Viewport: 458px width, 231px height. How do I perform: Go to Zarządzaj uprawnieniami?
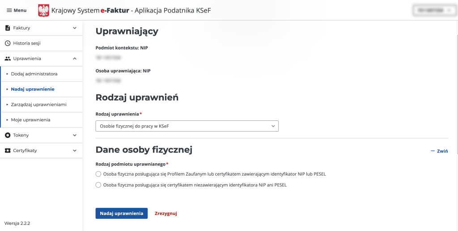[38, 104]
